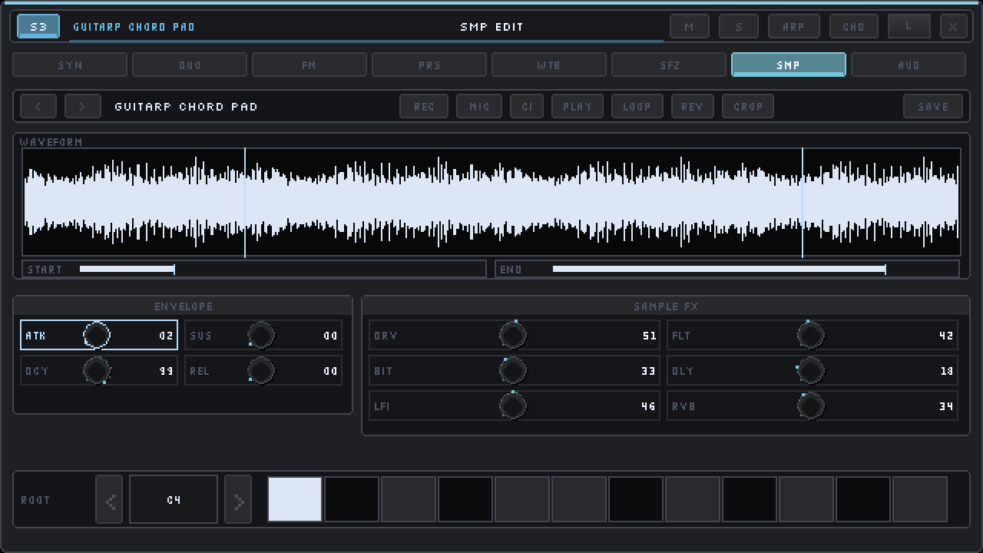
Task: Click the SMP EDIT title text
Action: 491,27
